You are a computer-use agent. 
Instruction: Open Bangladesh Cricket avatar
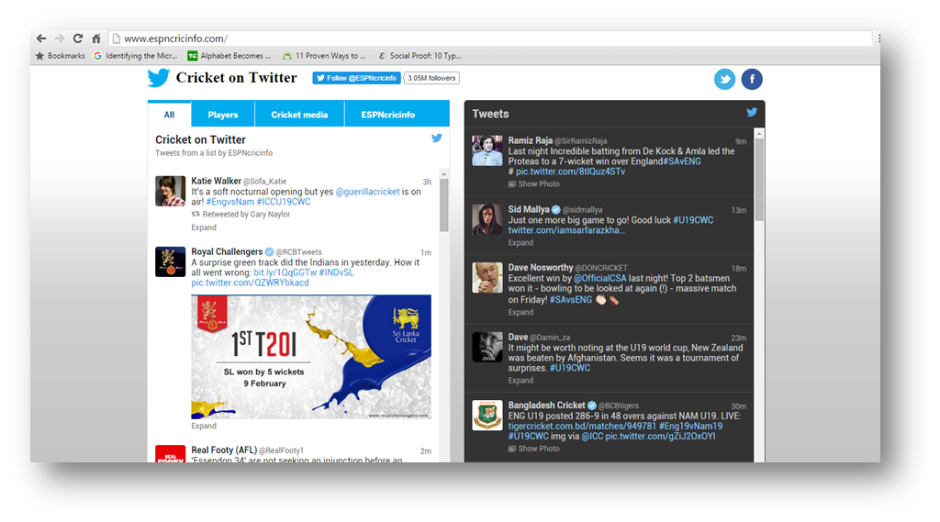[x=487, y=416]
